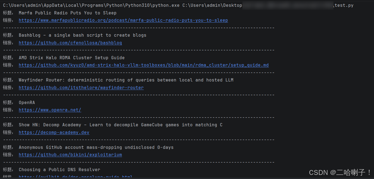Click title text 'Marfa Public Radio Puts You to Sleep'
Image resolution: width=374 pixels, height=179 pixels.
point(67,13)
